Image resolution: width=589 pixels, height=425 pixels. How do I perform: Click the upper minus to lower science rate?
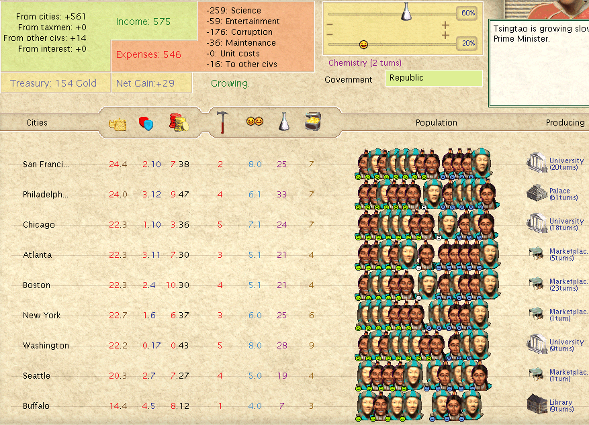pyautogui.click(x=330, y=25)
